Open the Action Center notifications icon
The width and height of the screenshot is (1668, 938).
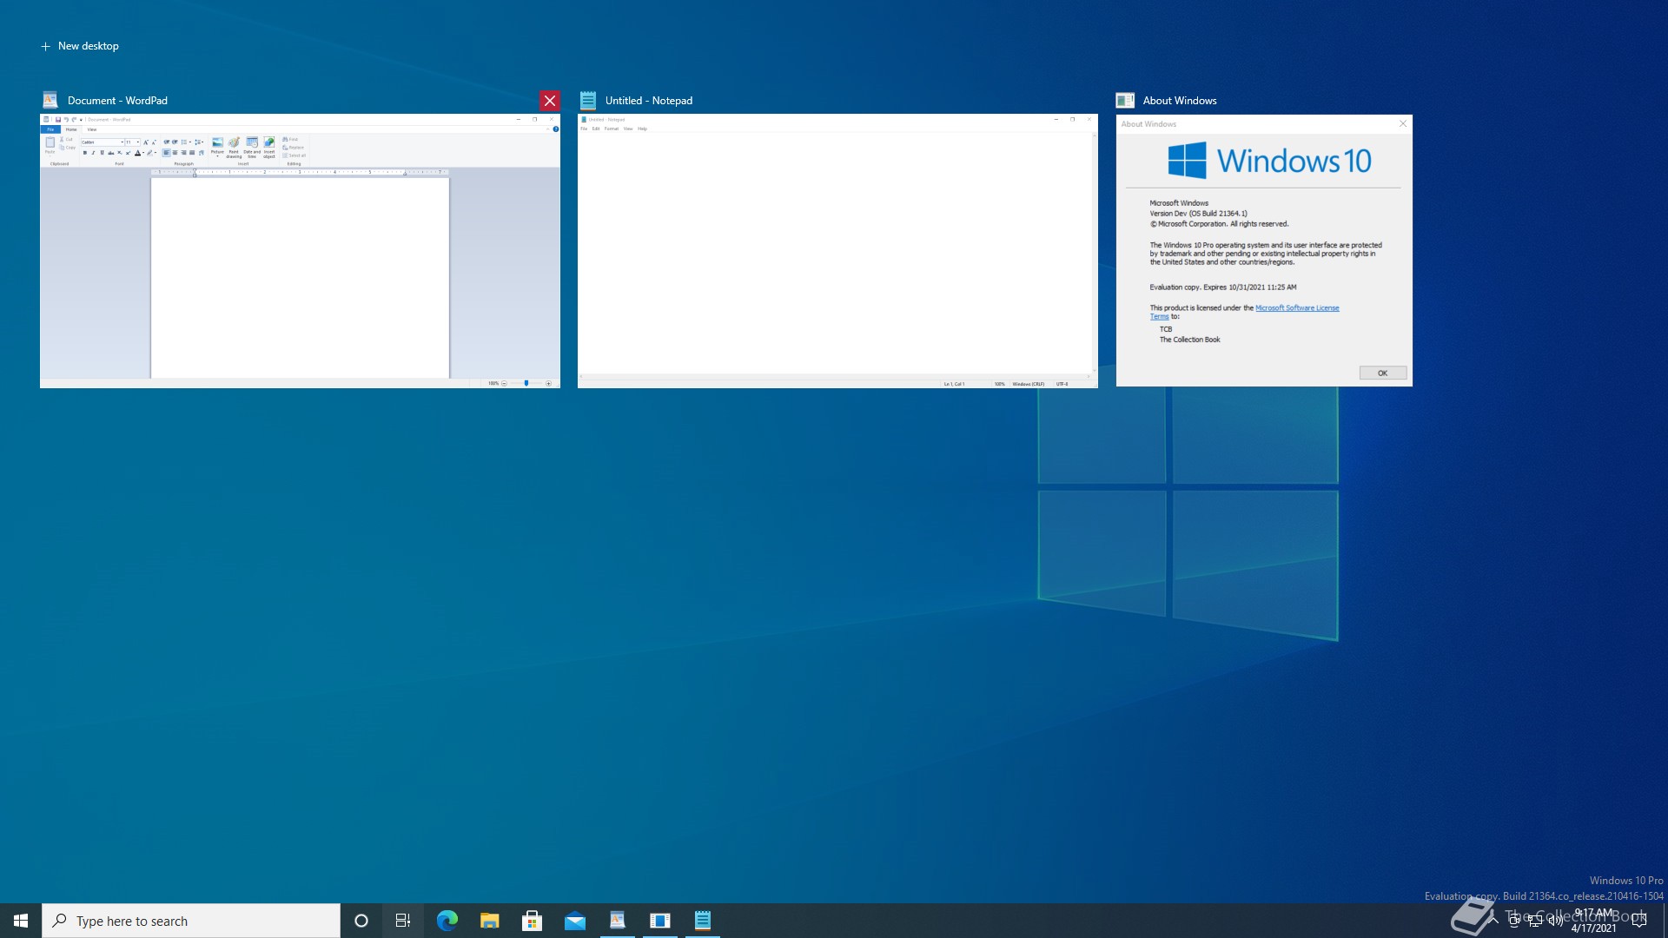(1639, 921)
